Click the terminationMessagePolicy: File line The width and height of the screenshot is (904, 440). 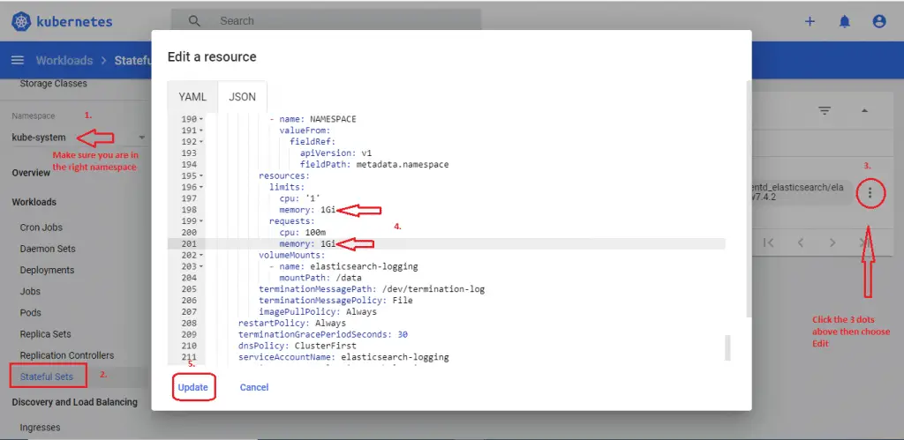(335, 301)
